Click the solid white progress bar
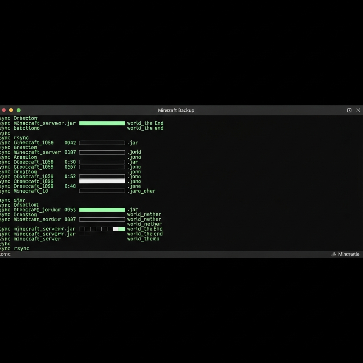Screen dimensions: 363x363 102,181
